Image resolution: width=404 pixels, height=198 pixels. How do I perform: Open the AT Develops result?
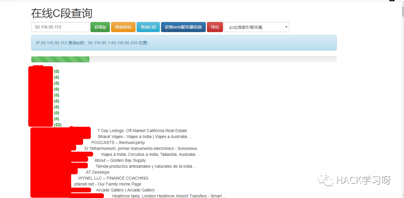97,172
